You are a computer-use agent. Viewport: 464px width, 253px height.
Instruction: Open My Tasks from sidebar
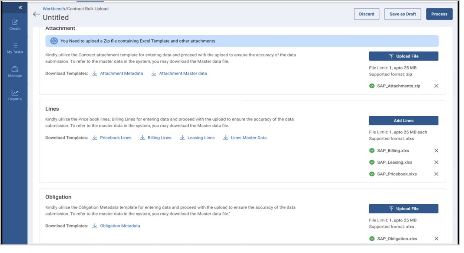(x=15, y=48)
